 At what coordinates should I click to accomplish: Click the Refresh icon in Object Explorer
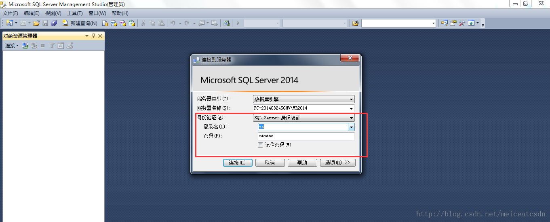tap(61, 46)
